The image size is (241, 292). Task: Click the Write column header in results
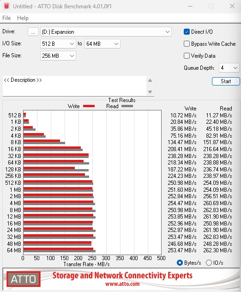pos(190,109)
